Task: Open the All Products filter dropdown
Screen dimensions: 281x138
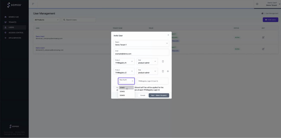Action: click(x=47, y=20)
